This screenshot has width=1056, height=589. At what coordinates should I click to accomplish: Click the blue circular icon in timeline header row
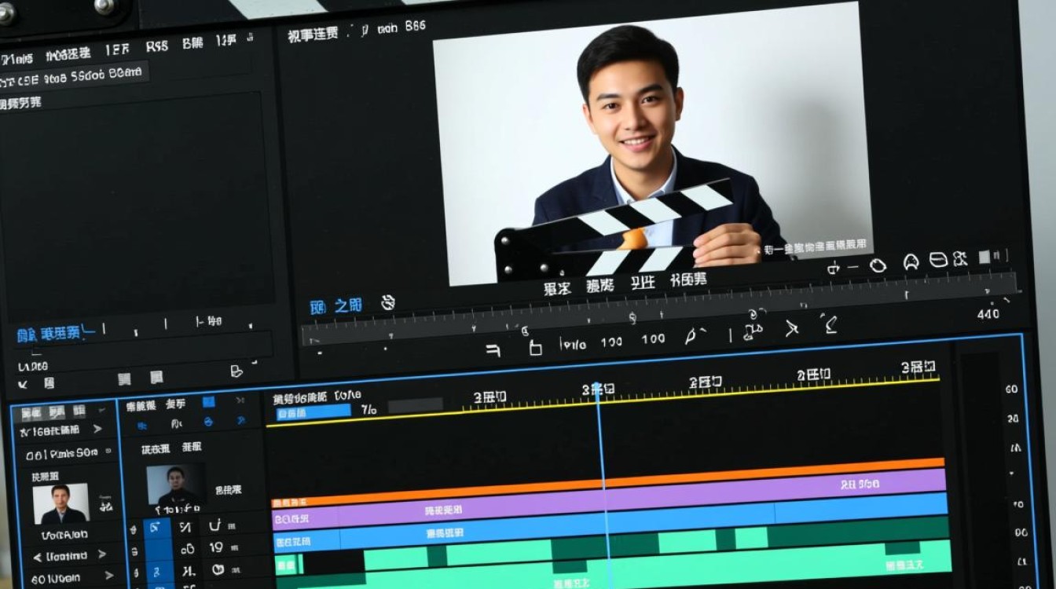point(208,422)
